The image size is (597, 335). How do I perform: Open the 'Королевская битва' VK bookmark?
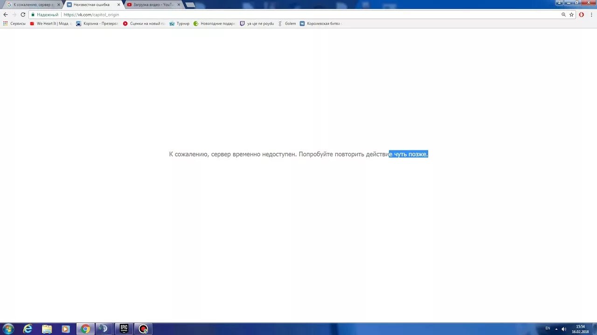click(321, 23)
